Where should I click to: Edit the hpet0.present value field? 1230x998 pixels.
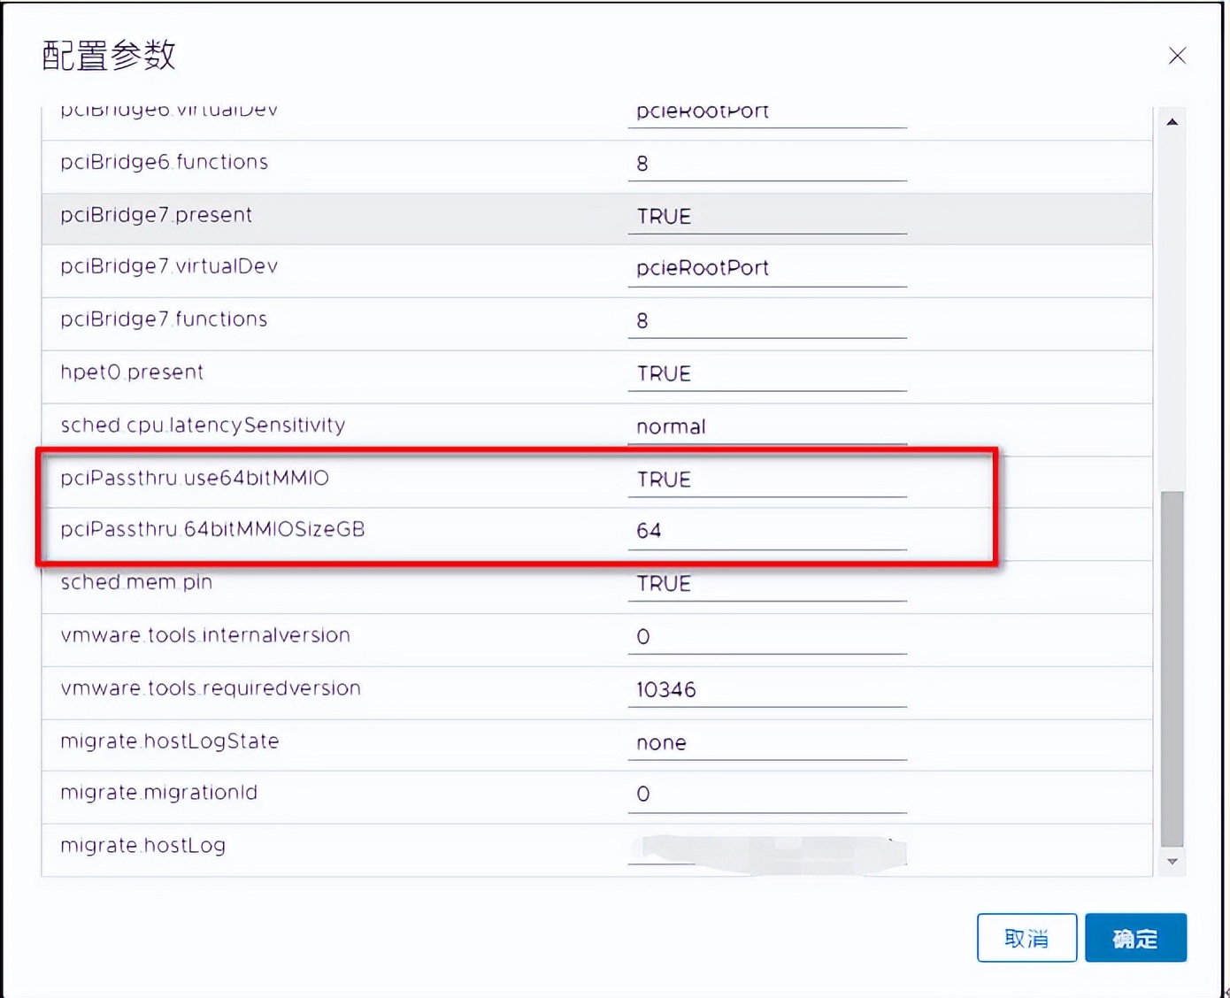766,374
